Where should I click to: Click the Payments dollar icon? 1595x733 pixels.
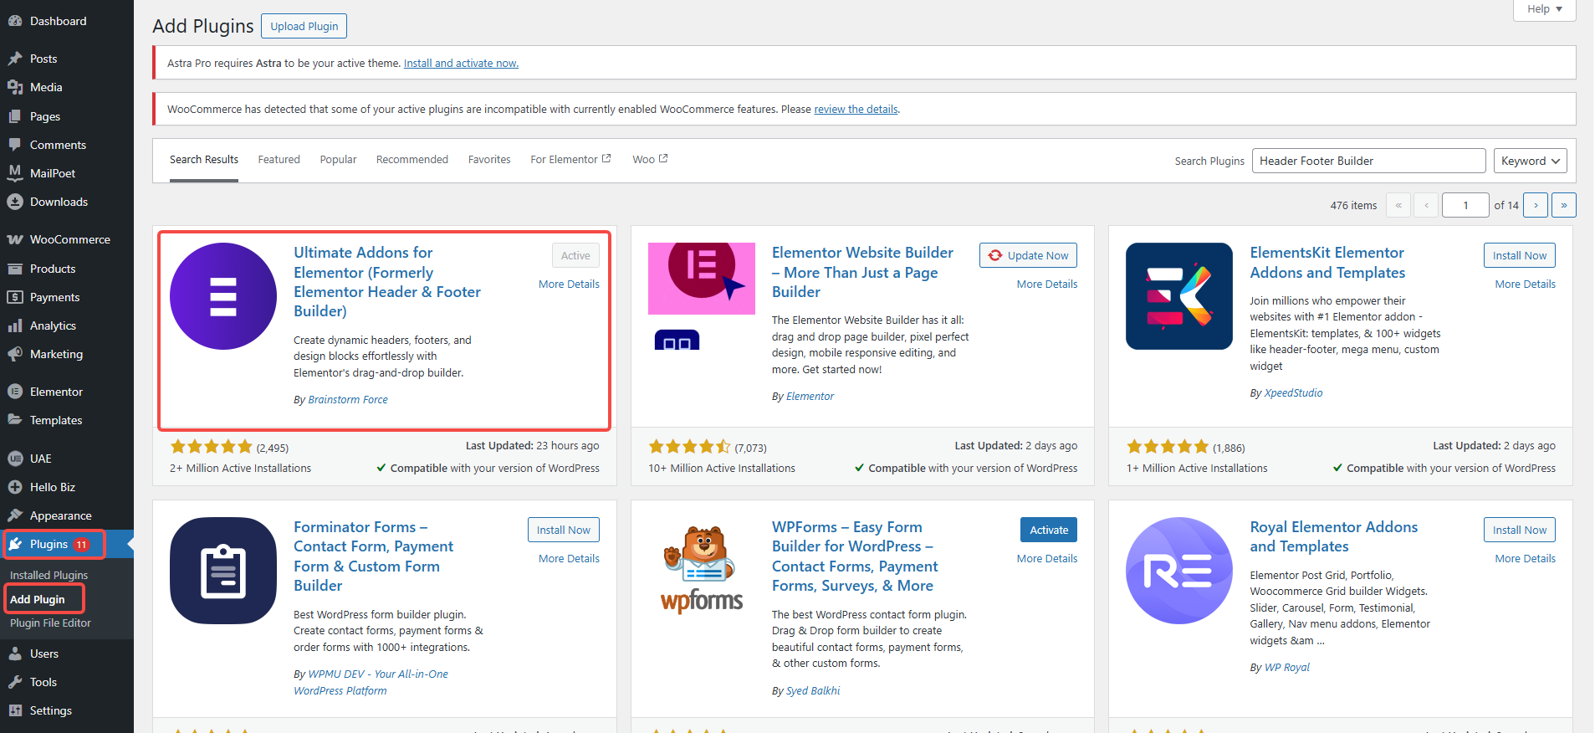[15, 297]
